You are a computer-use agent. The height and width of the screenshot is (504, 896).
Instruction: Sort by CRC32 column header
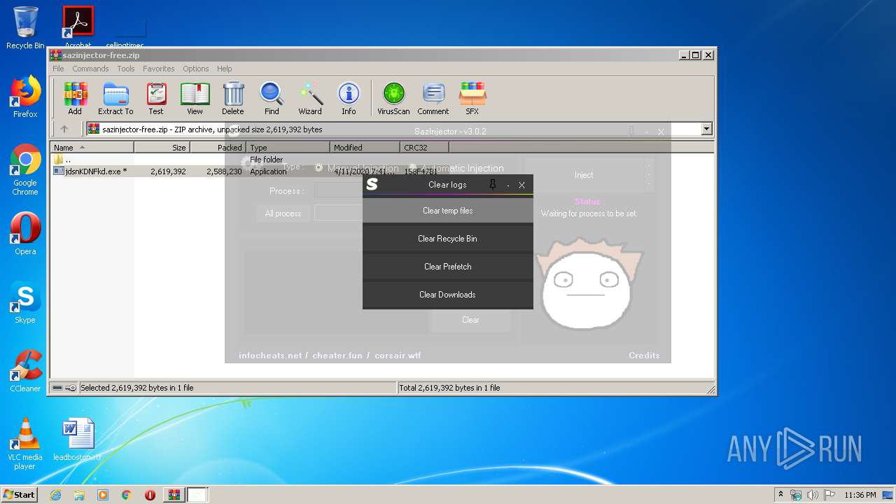425,148
